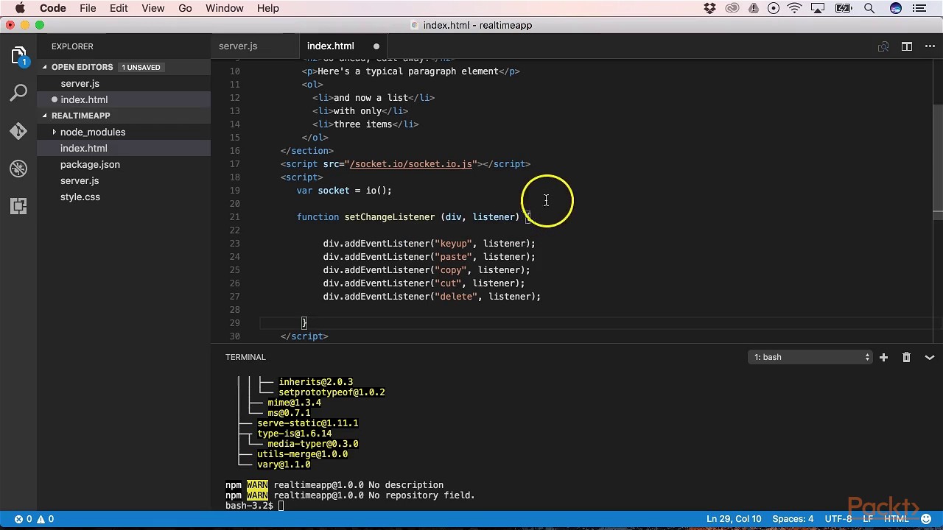Open Spotlight search in menu bar
The height and width of the screenshot is (530, 943).
869,8
